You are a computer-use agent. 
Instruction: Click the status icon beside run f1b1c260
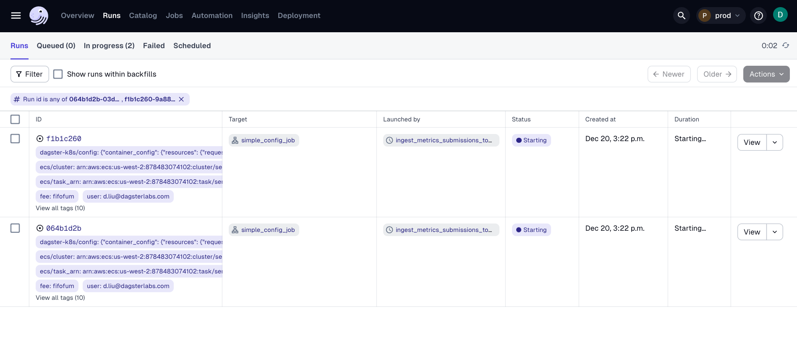point(40,139)
